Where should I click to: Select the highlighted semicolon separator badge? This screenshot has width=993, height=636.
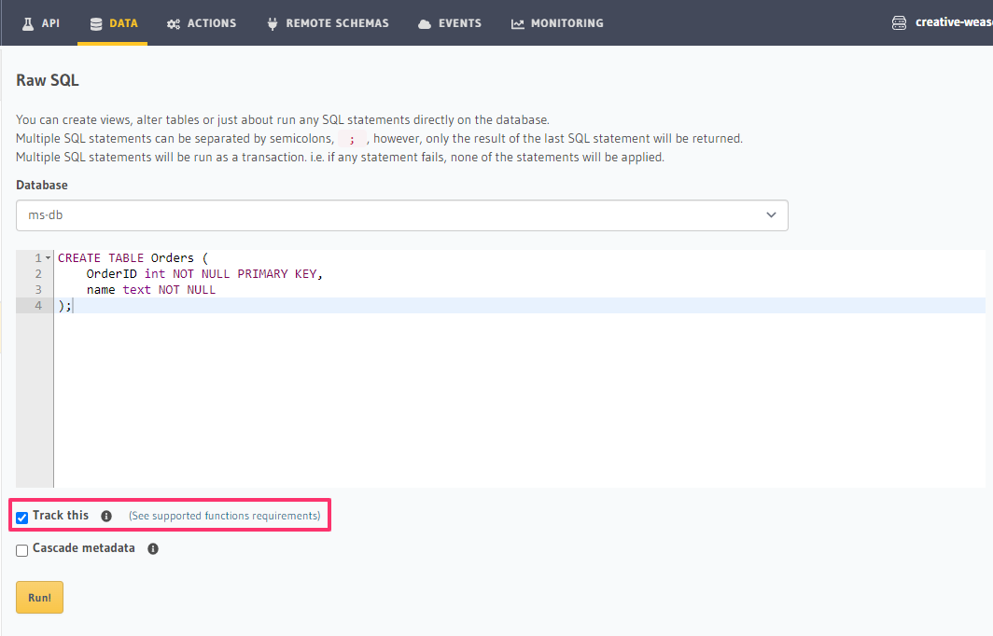pos(354,138)
